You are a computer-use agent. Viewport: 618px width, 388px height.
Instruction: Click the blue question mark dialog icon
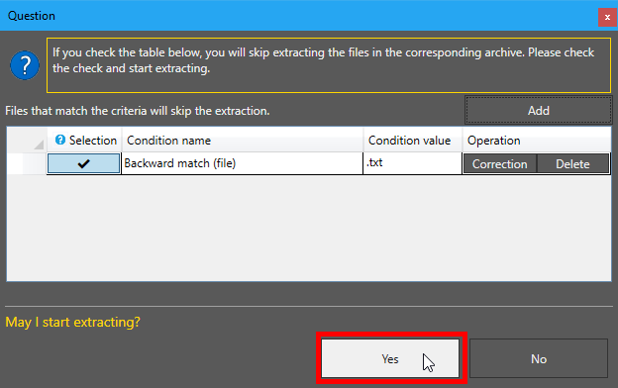pos(25,65)
